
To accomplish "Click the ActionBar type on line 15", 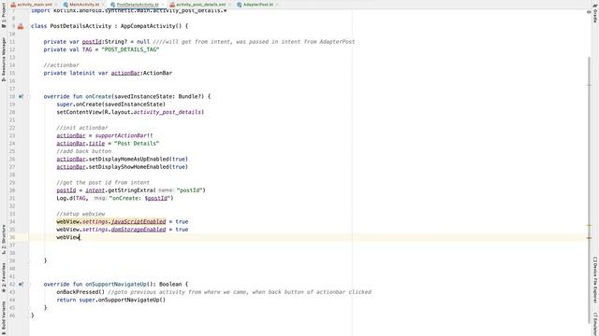I will click(x=157, y=73).
